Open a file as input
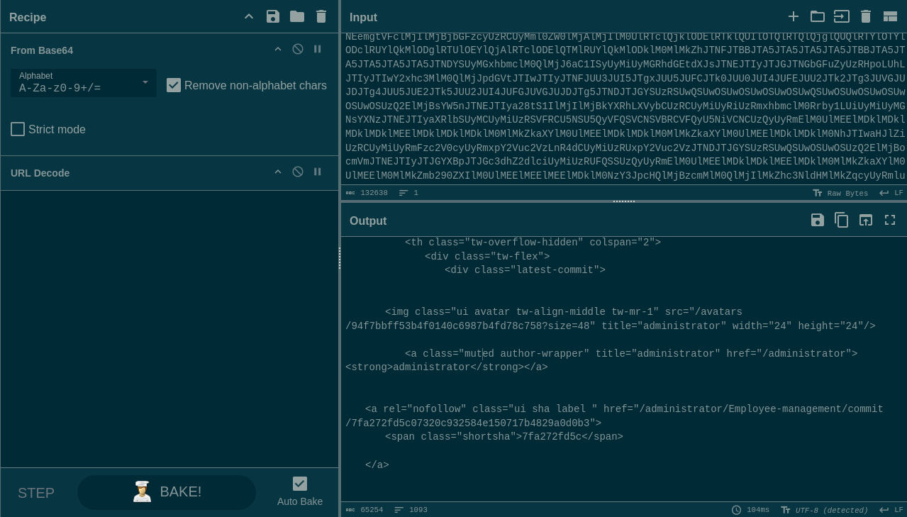Viewport: 907px width, 517px height. pos(817,16)
